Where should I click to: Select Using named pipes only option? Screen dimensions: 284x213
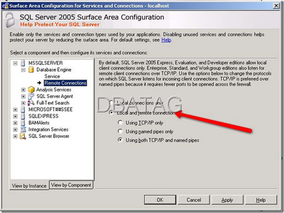click(x=120, y=131)
